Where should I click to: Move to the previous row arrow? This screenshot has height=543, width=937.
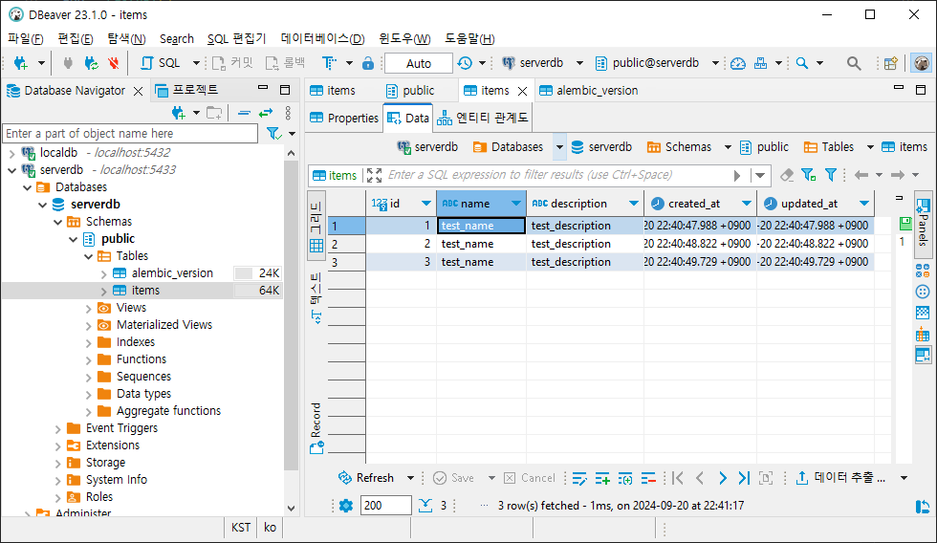700,478
